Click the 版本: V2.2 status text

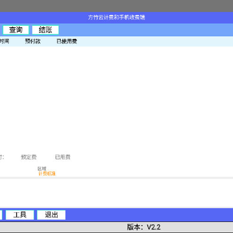click(144, 227)
